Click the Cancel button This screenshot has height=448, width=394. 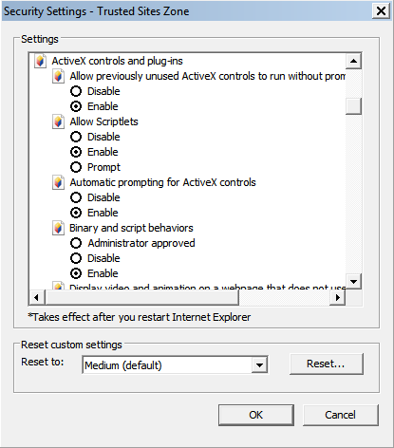click(x=341, y=415)
